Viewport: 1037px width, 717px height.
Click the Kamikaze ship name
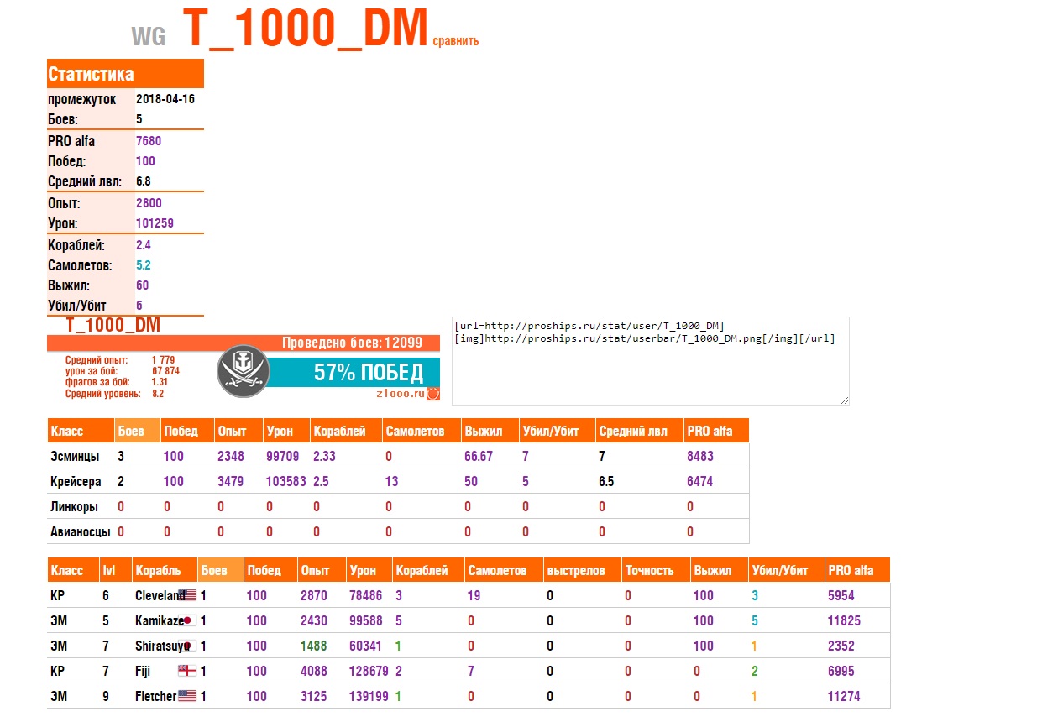click(x=159, y=620)
